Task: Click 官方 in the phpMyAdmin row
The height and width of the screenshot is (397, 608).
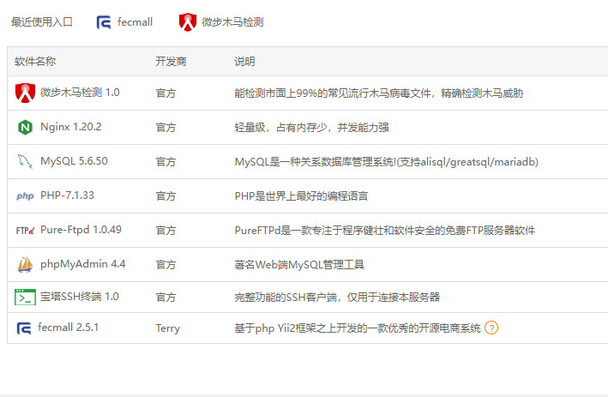Action: tap(166, 265)
